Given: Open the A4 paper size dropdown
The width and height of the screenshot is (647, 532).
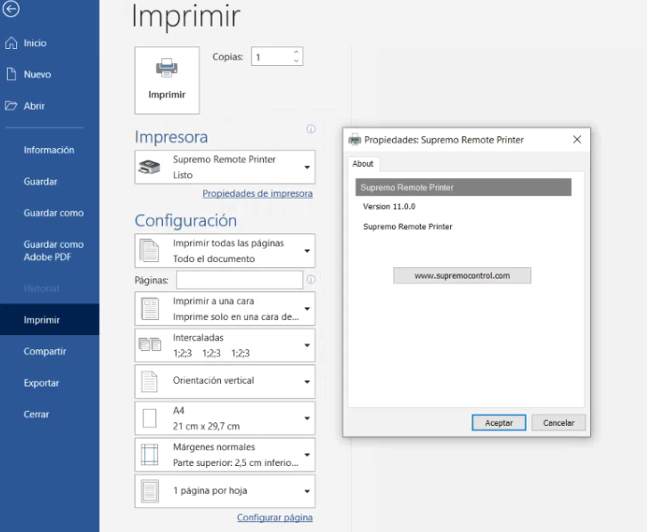Looking at the screenshot, I should point(225,418).
